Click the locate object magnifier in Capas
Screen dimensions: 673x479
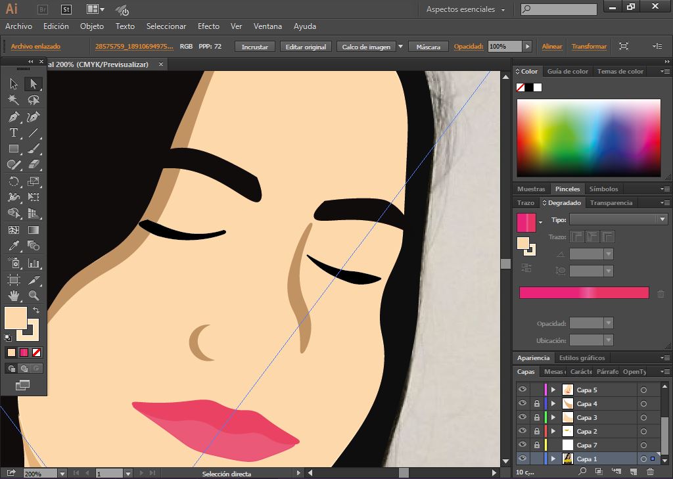point(582,472)
